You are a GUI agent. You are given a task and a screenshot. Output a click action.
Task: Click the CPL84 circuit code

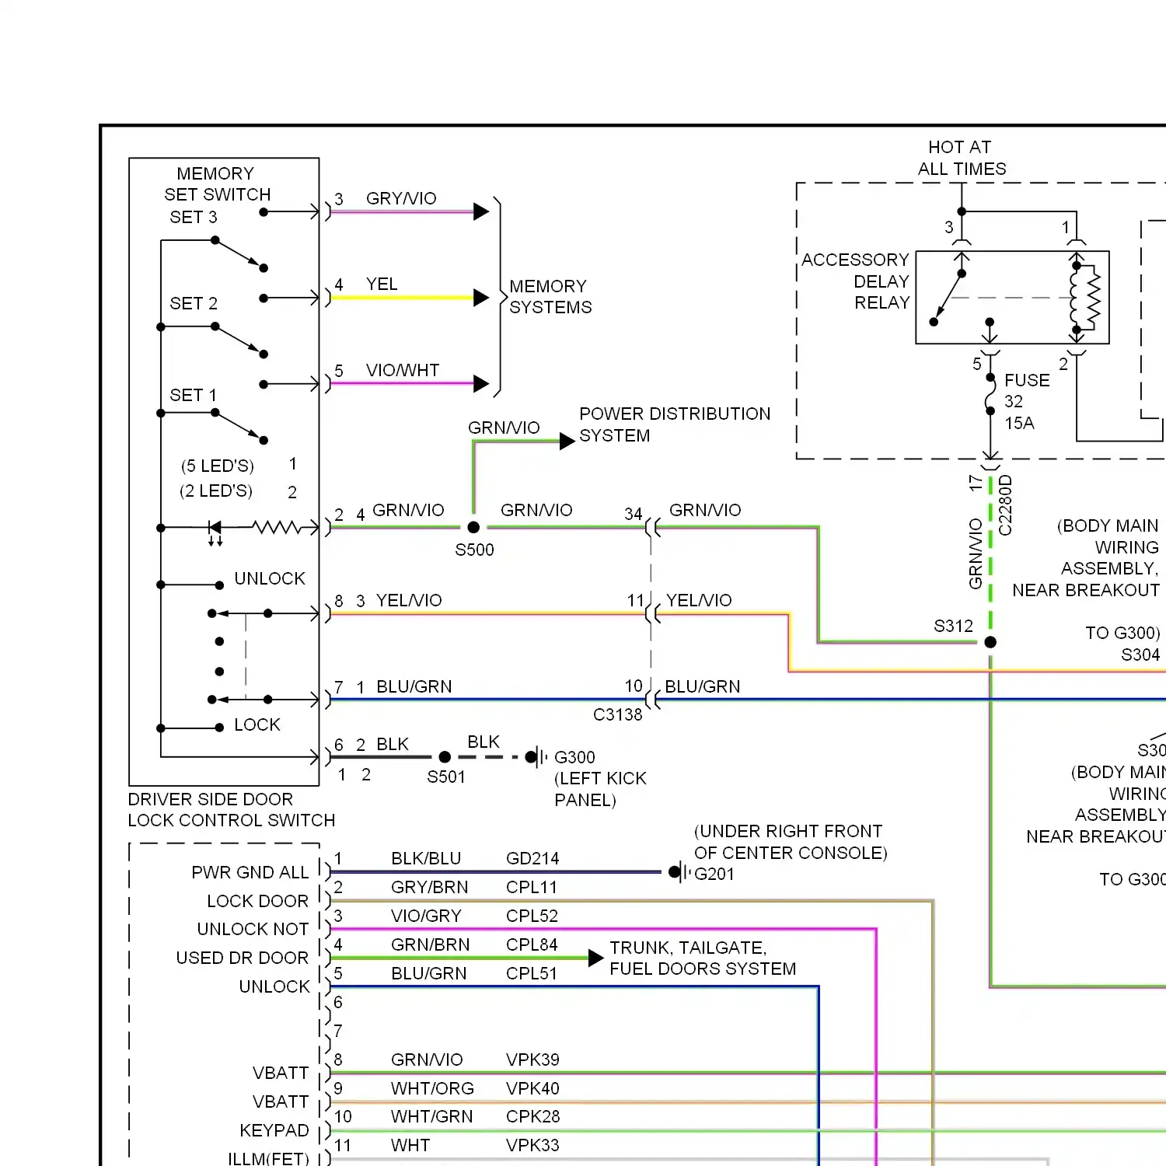click(532, 944)
